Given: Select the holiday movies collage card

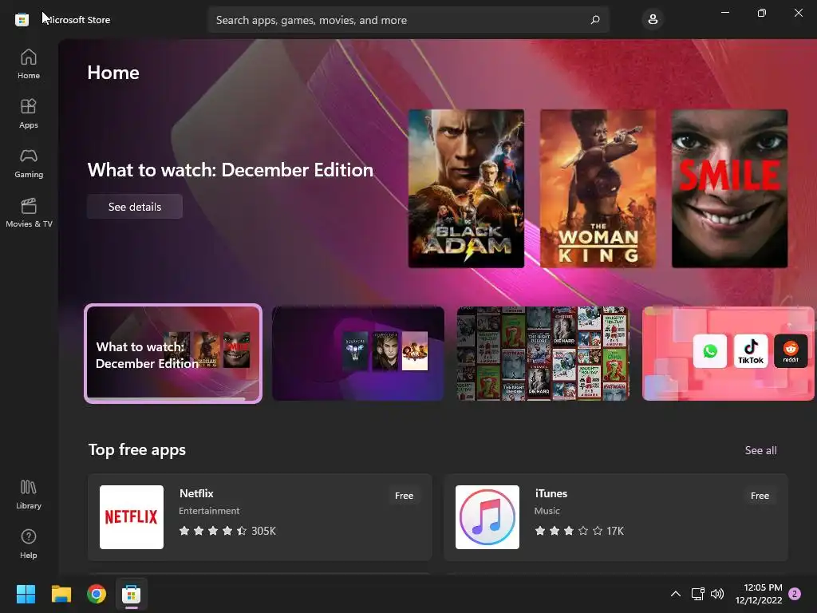Looking at the screenshot, I should click(543, 354).
